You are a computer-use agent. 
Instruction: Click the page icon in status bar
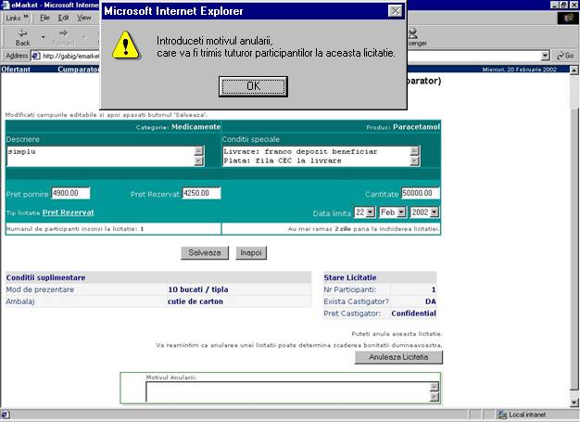tap(7, 414)
